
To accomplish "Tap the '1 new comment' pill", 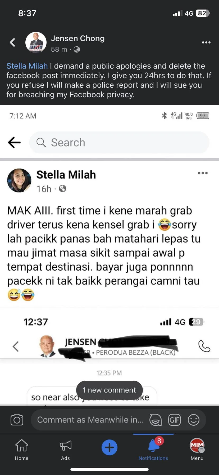I will (x=109, y=390).
